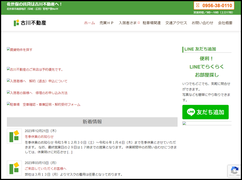The image size is (242, 180).
Task: Open 駐車場関連 menu item
Action: click(x=152, y=23)
